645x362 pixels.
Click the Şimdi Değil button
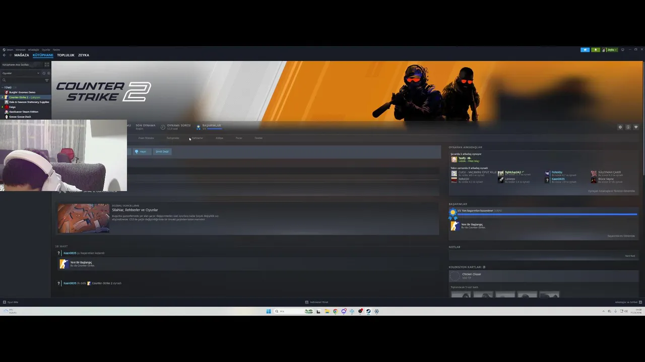[162, 151]
